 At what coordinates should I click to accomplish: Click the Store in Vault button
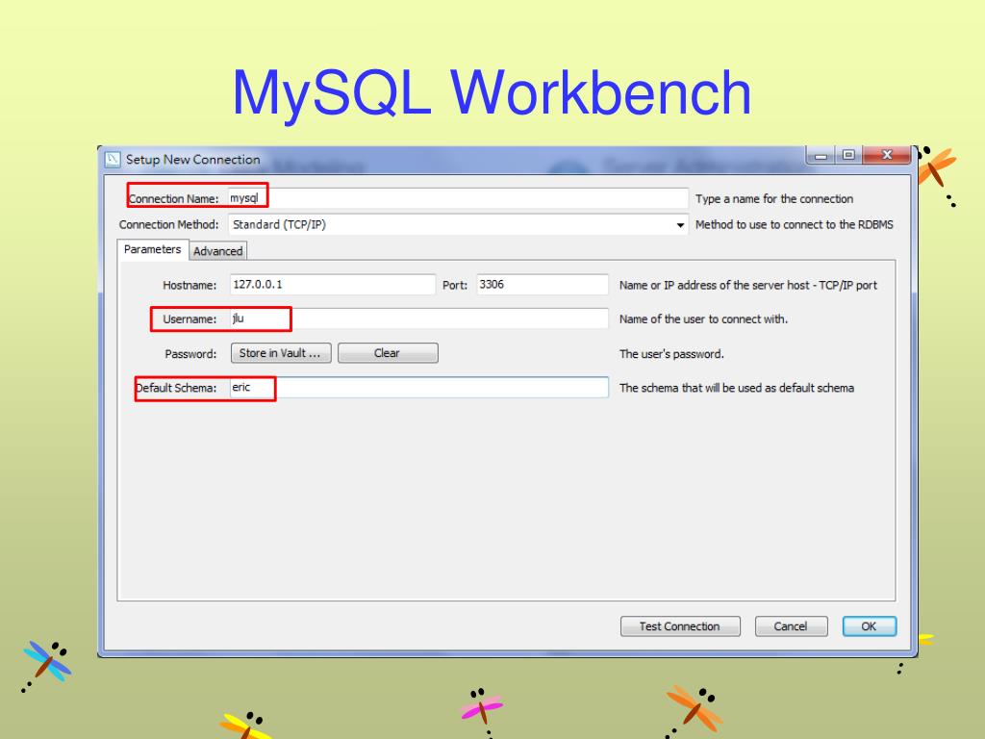pos(280,353)
